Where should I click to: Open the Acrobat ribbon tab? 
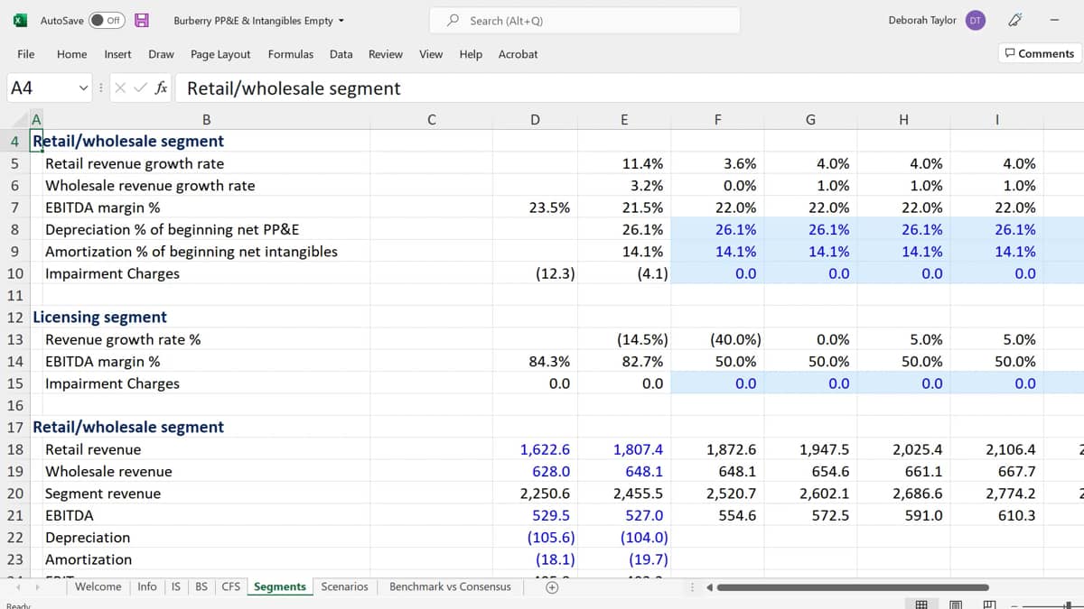click(x=518, y=54)
